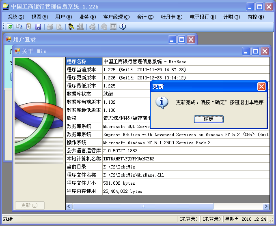
Task: Click the greyed window layout toolbar icon
Action: coord(113,27)
